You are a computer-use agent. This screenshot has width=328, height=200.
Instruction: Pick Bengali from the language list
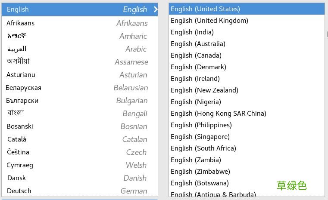(80, 114)
